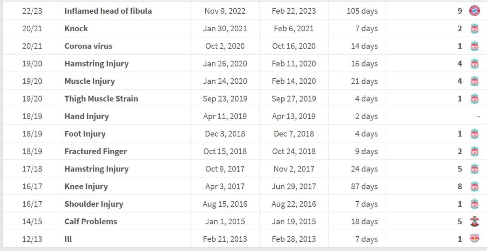Click the Liverpool crest in the Knee Injury row
This screenshot has height=251, width=487.
click(x=474, y=186)
